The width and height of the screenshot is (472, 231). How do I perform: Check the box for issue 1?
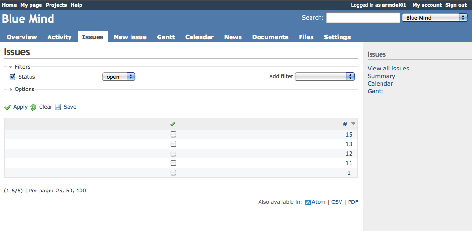(x=173, y=172)
